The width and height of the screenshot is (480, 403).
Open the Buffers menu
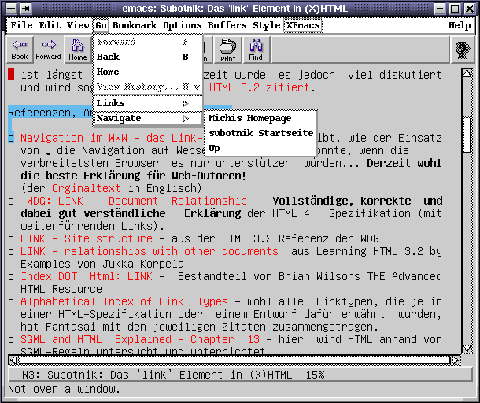click(x=227, y=25)
